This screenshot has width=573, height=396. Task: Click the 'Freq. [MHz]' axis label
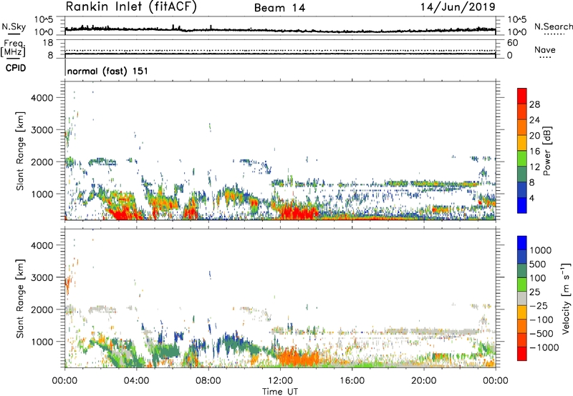point(14,49)
